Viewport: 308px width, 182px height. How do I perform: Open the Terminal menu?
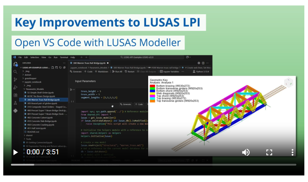pyautogui.click(x=64, y=57)
